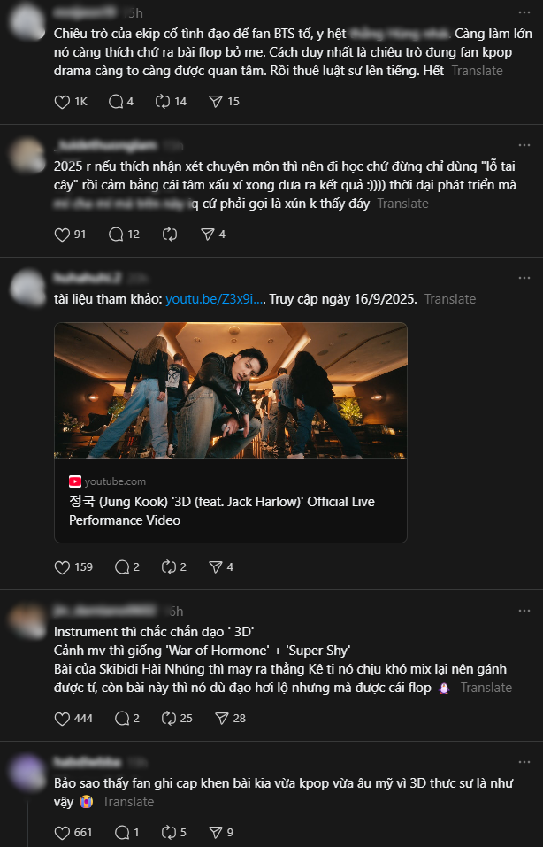Image resolution: width=543 pixels, height=847 pixels.
Task: Repost the post with 25 reposts
Action: point(162,718)
